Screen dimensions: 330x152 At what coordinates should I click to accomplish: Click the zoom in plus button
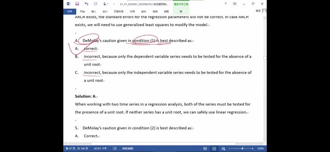(252, 148)
